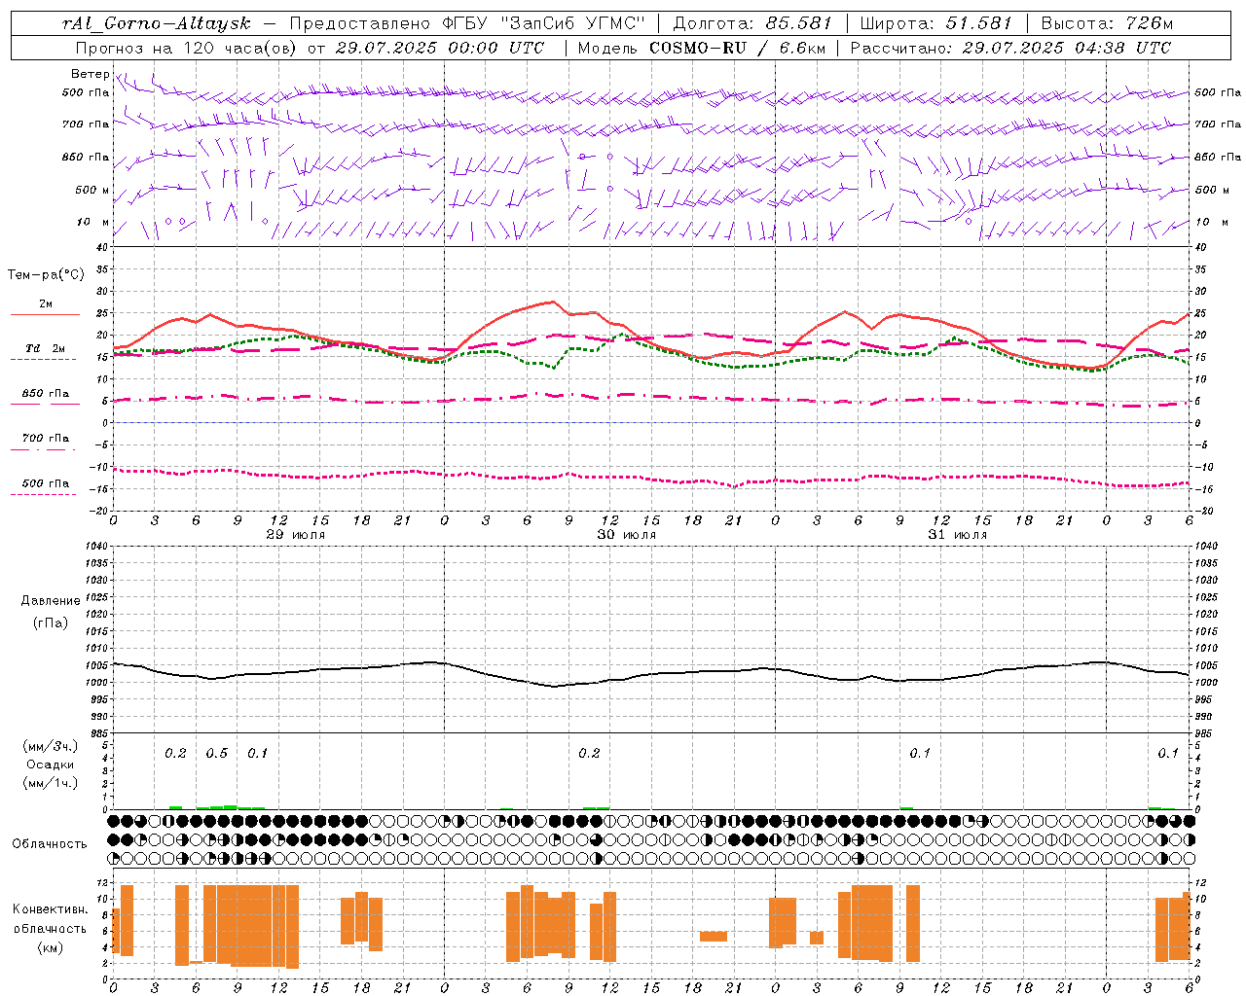1246x996 pixels.
Task: Click the Тем-ра(°C) temperature axis title
Action: pyautogui.click(x=46, y=274)
